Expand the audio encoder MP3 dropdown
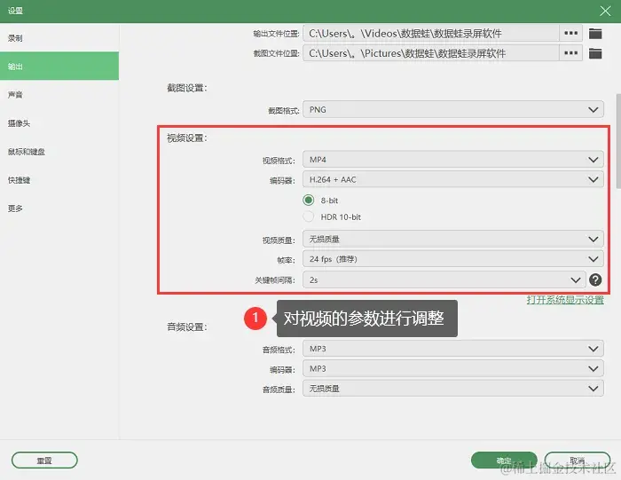 [453, 369]
